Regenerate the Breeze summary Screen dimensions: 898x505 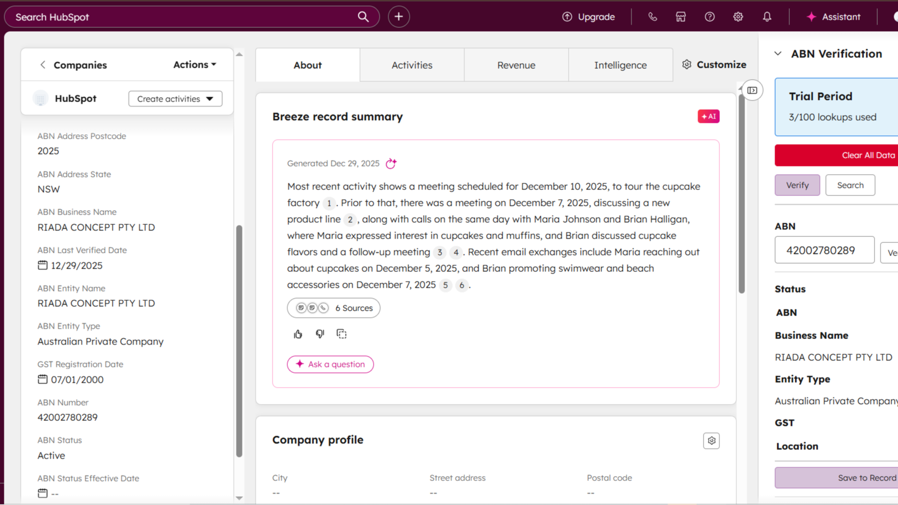coord(391,163)
